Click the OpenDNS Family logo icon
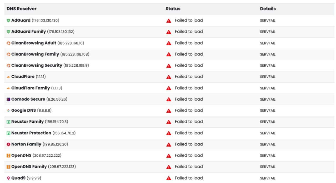The width and height of the screenshot is (336, 183). 8,167
